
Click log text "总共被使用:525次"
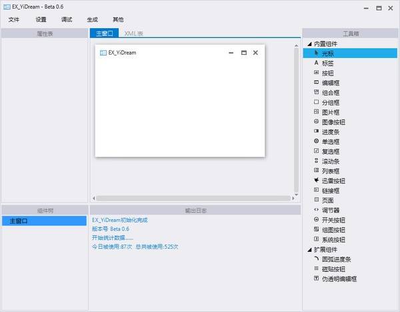point(157,247)
